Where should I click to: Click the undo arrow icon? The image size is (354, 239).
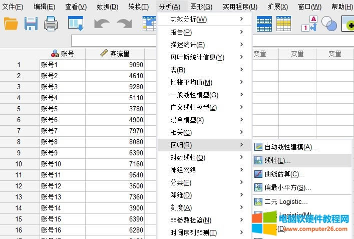click(x=102, y=23)
